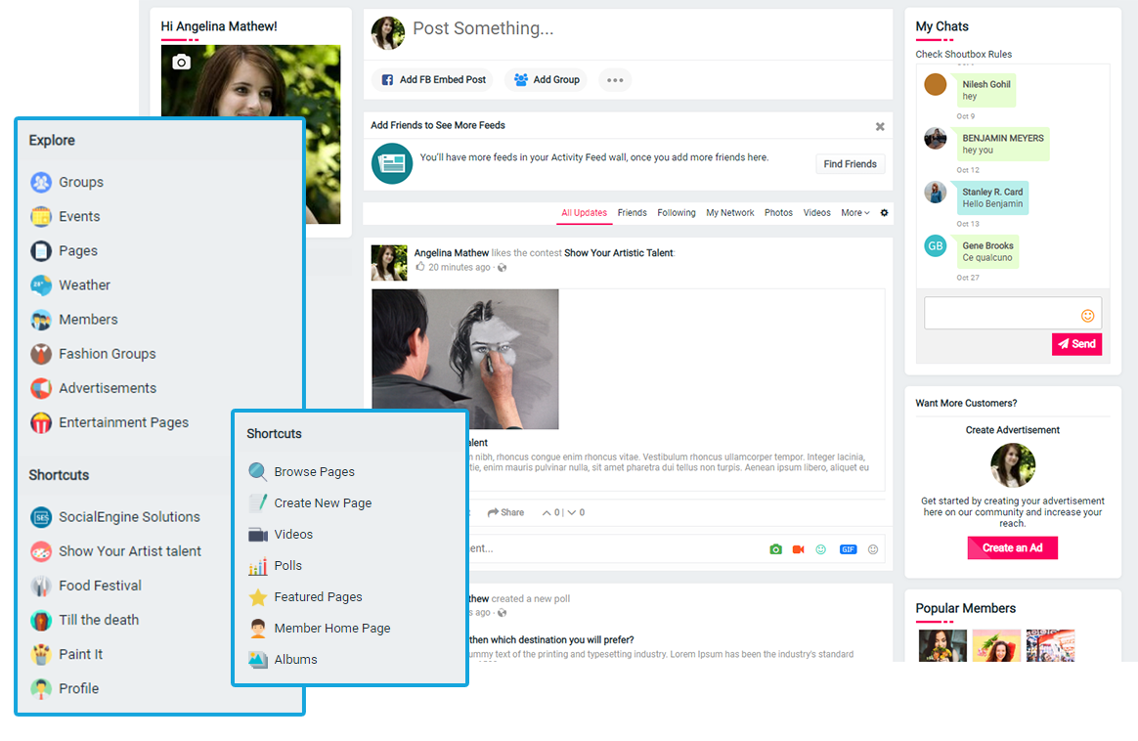Open Groups from the Explore menu

click(80, 182)
